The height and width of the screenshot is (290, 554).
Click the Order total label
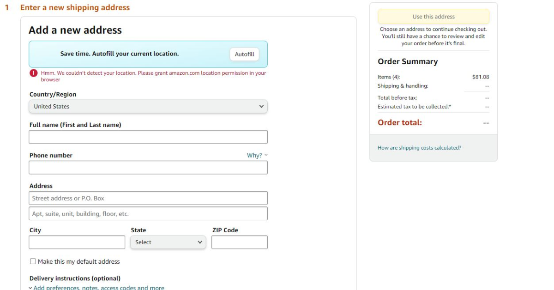400,123
